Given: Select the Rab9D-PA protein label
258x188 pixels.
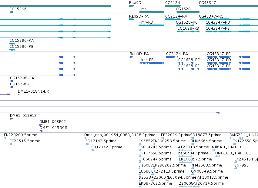Looking at the screenshot, I should click(139, 54).
